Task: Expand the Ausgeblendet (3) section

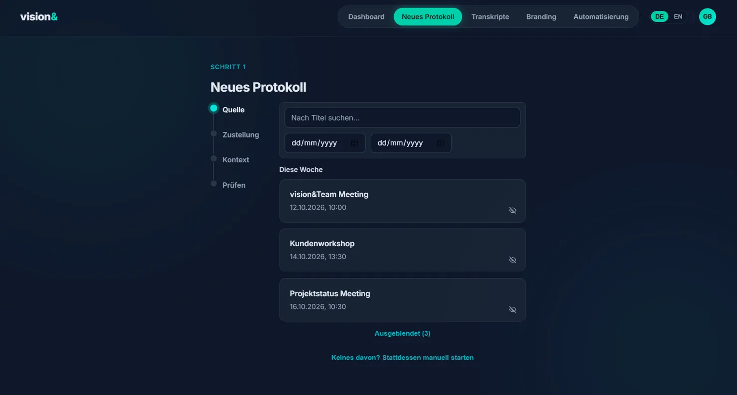Action: click(402, 333)
